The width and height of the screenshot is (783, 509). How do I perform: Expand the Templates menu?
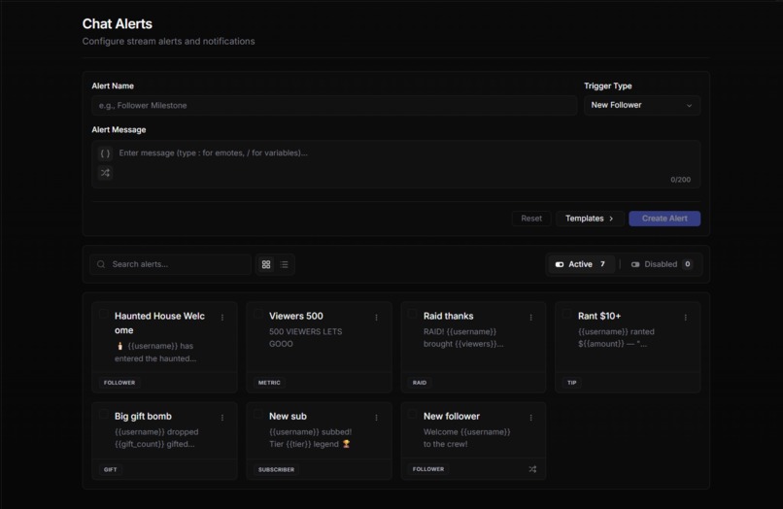point(590,219)
